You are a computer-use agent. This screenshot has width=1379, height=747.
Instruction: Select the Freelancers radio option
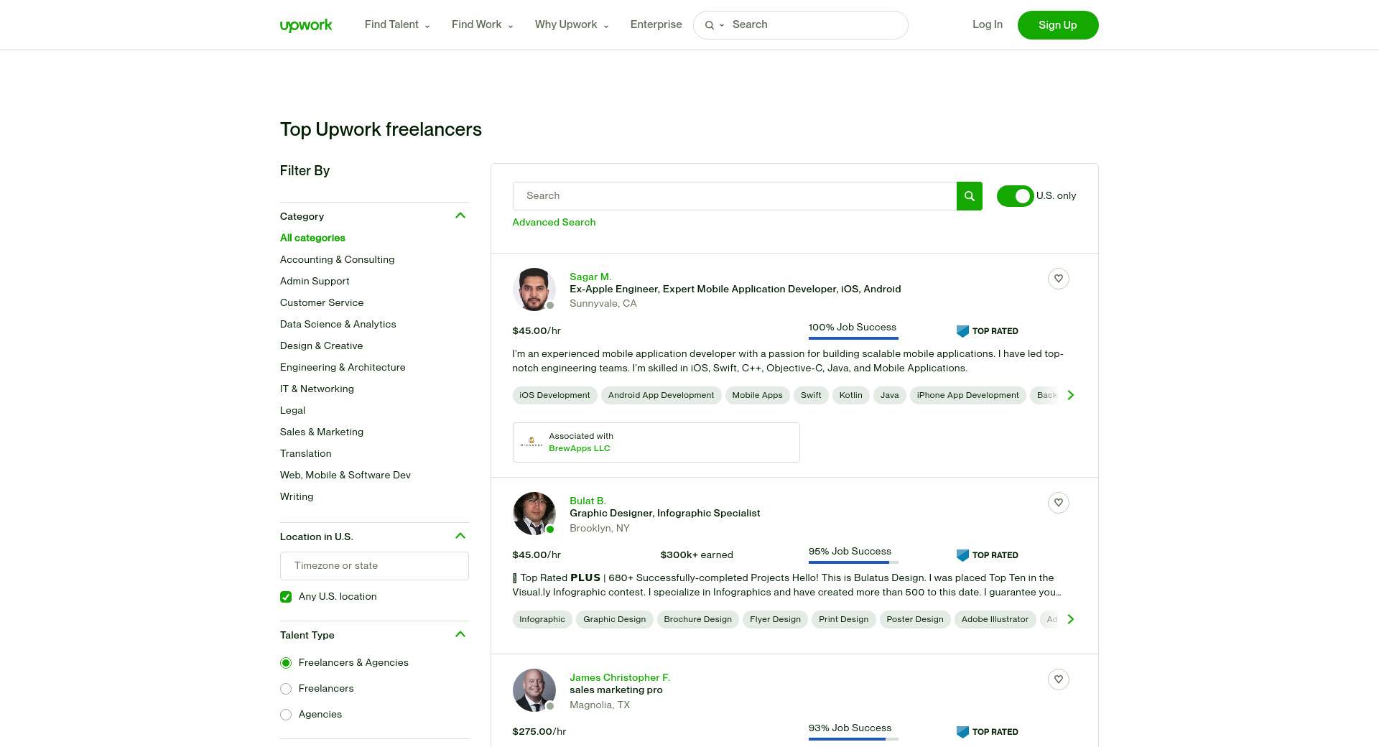(x=286, y=689)
